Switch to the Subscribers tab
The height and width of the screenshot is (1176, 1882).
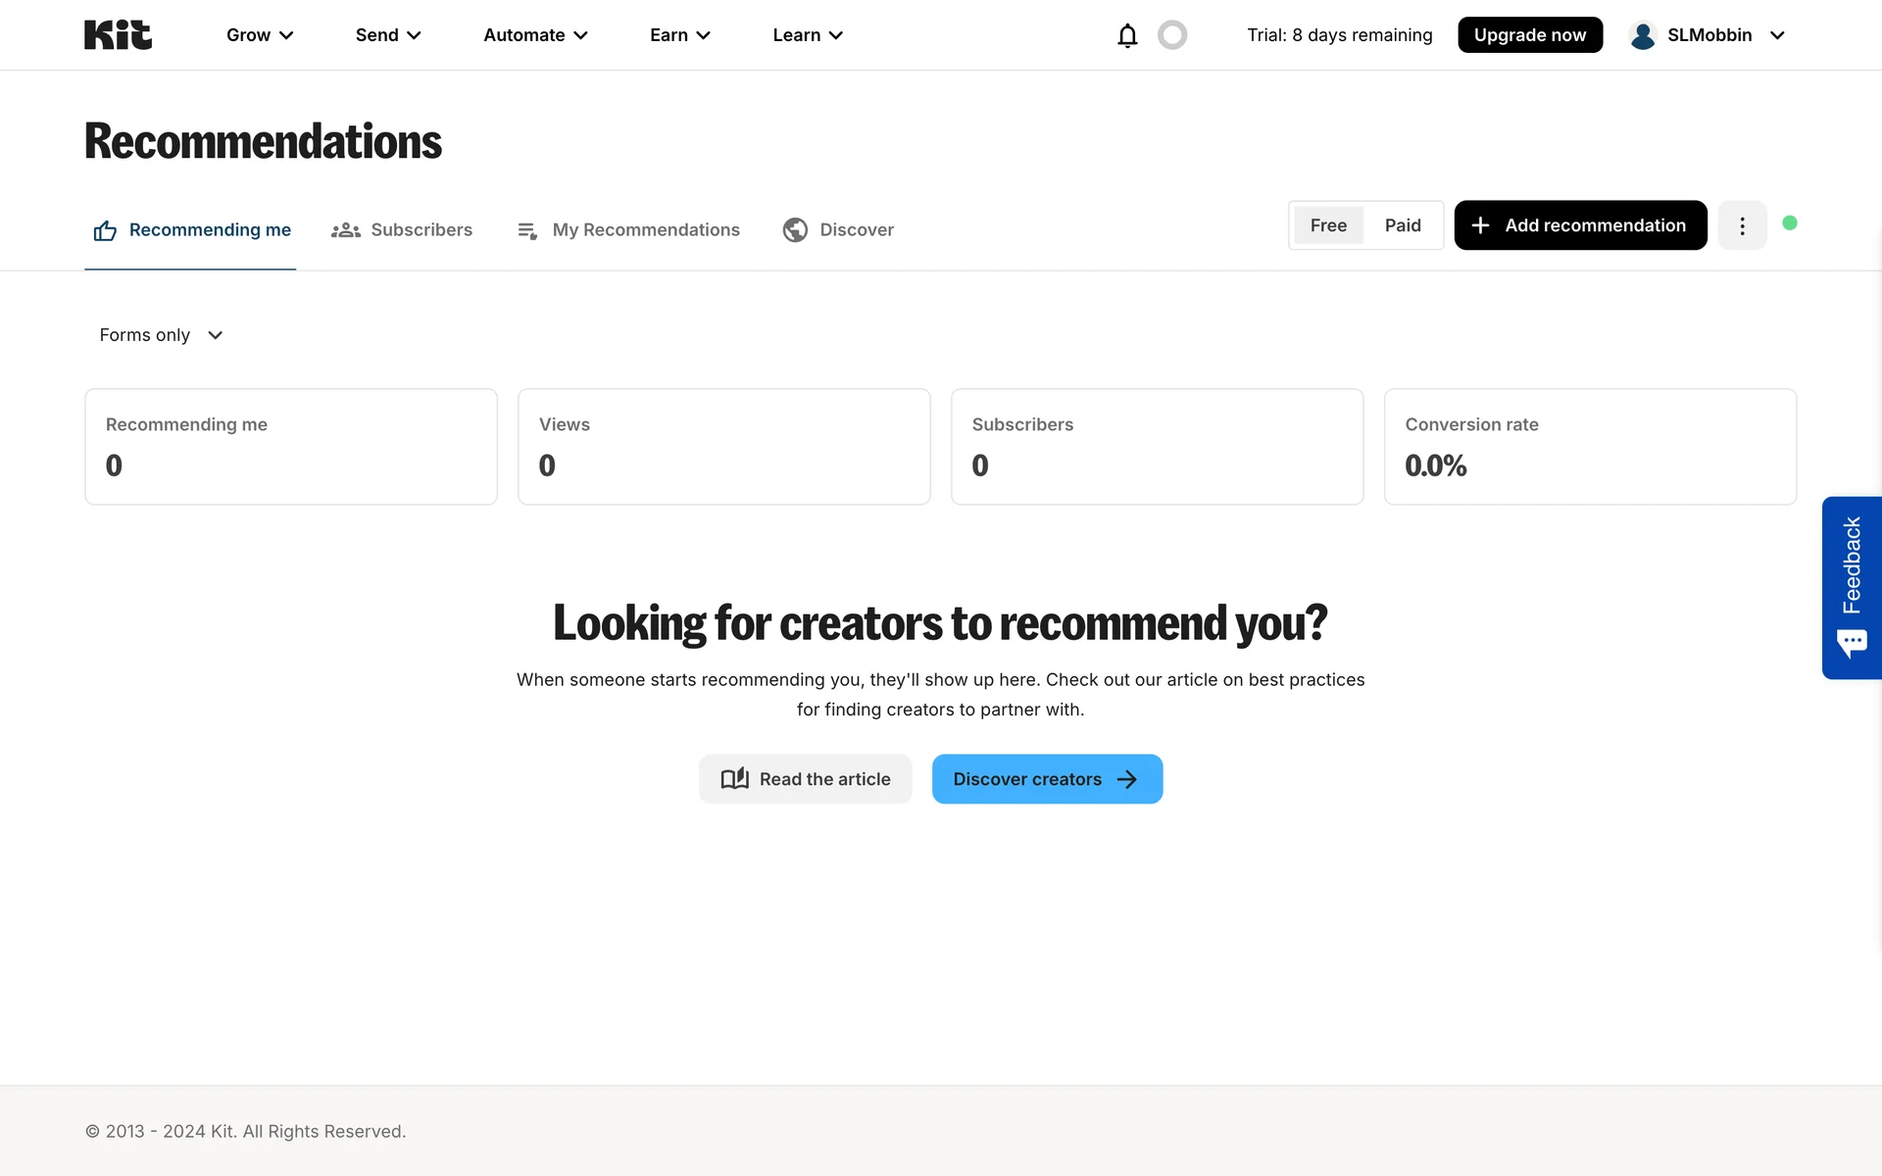coord(402,229)
